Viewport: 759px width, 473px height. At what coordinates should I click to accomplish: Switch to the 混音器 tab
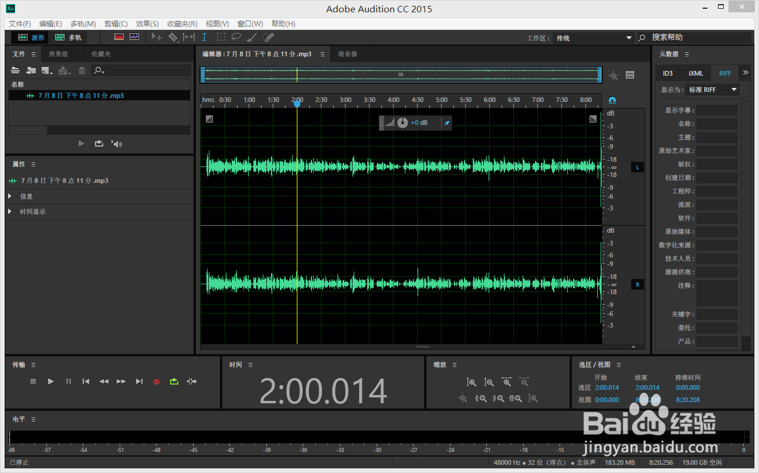click(x=347, y=54)
